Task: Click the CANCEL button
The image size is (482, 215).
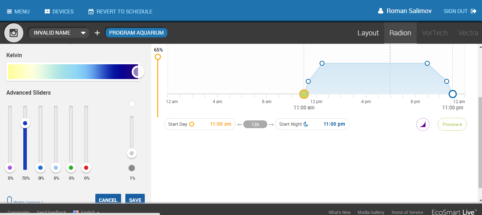Action: 108,199
